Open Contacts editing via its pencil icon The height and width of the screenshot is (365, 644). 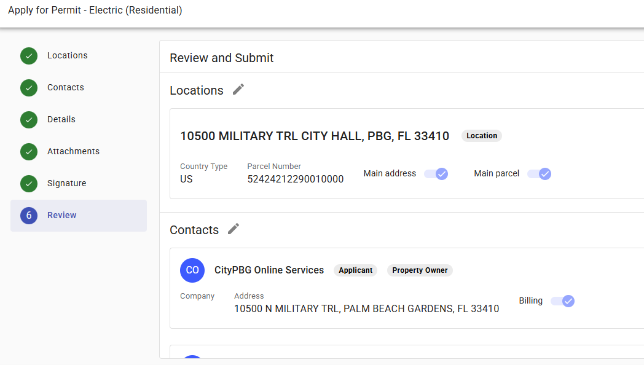(x=233, y=229)
